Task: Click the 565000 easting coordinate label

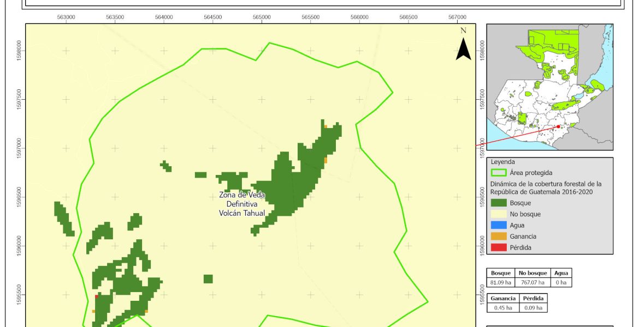Action: coord(262,17)
